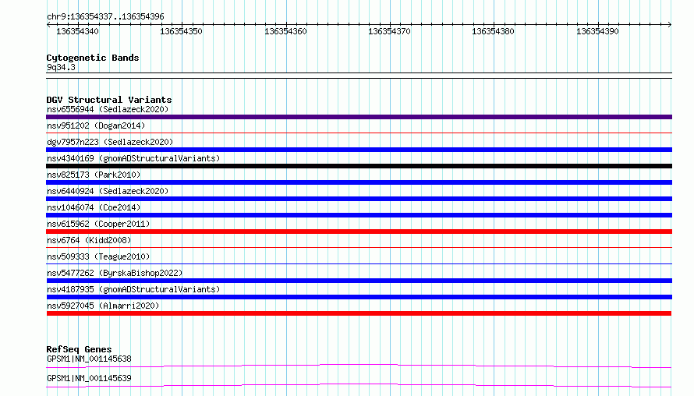The image size is (694, 396).
Task: Select the blue dgv7957n223 variant bar
Action: (x=359, y=150)
